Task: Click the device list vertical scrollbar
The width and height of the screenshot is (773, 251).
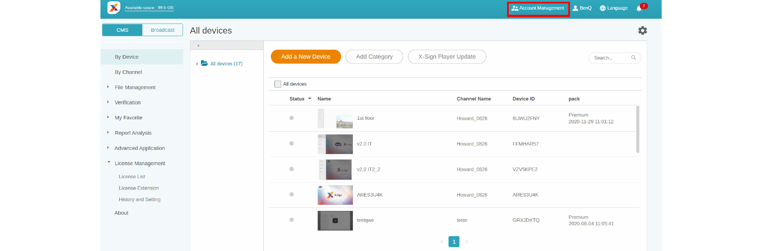Action: [x=638, y=129]
